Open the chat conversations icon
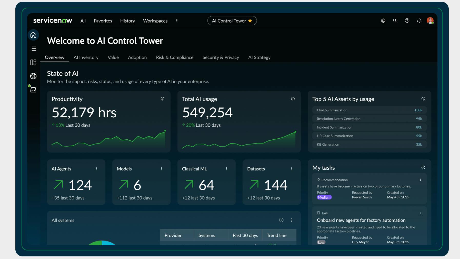This screenshot has width=460, height=259. point(395,21)
